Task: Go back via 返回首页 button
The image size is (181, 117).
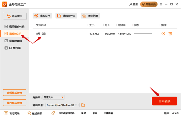Action: click(x=15, y=16)
